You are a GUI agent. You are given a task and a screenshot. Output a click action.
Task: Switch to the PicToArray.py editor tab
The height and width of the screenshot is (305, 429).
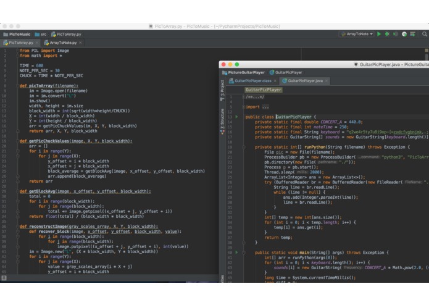[21, 43]
